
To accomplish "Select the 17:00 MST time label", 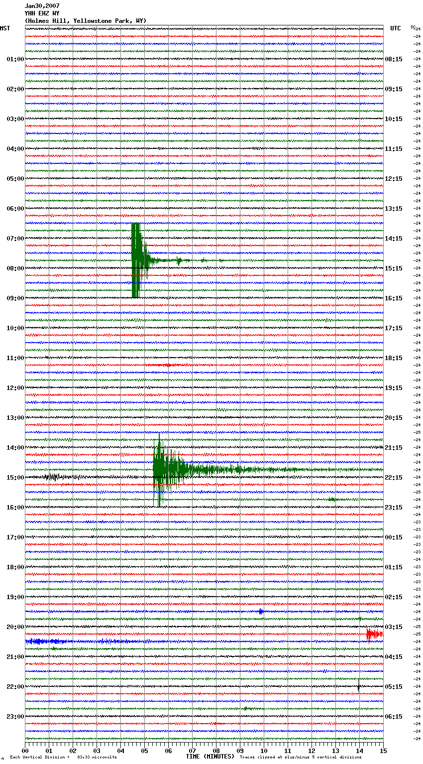I will coord(15,537).
